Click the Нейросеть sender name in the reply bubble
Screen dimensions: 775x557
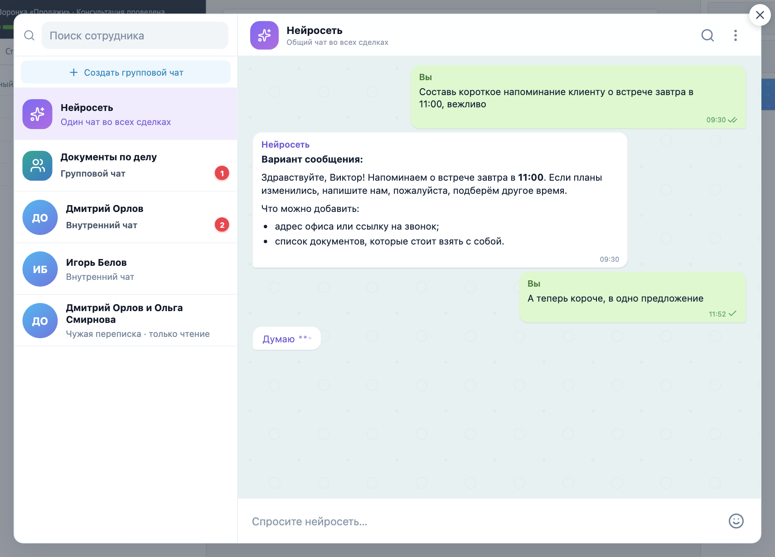tap(285, 144)
